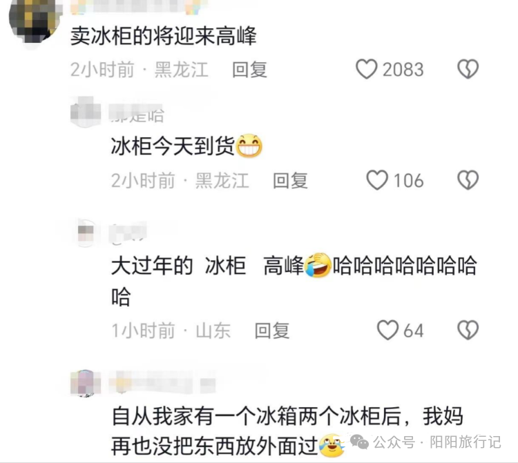This screenshot has height=463, width=518.
Task: Tap broken heart beside 106 likes
Action: pos(468,180)
